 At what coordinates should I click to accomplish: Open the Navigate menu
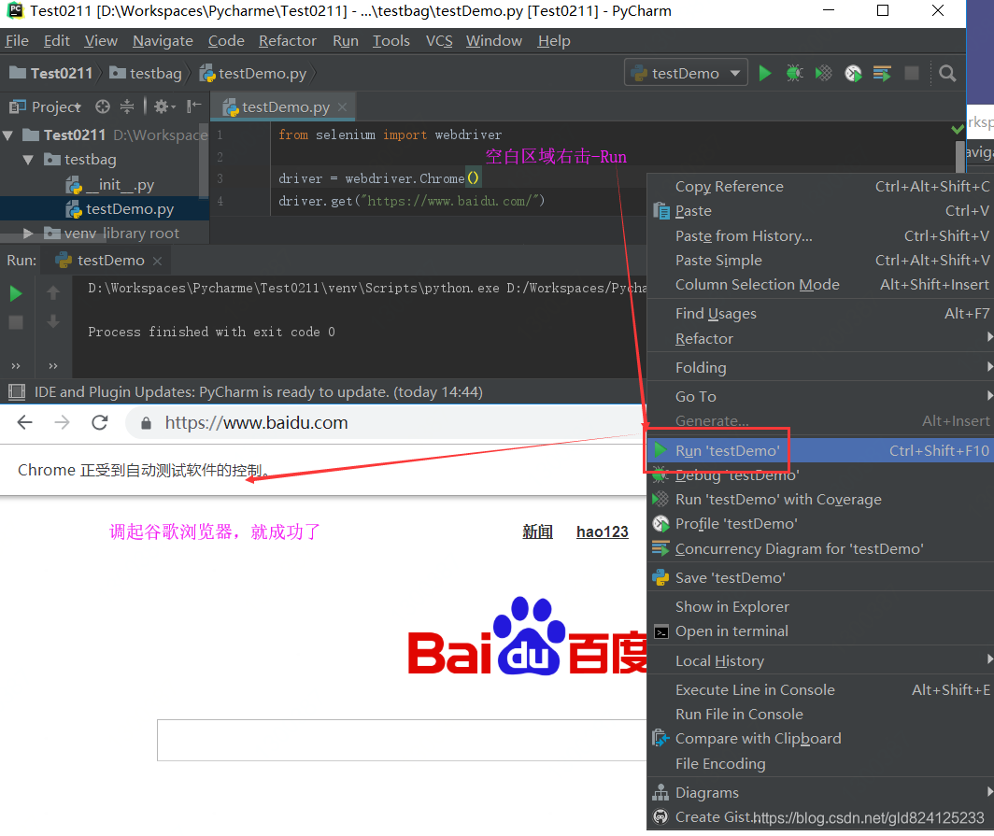tap(163, 41)
